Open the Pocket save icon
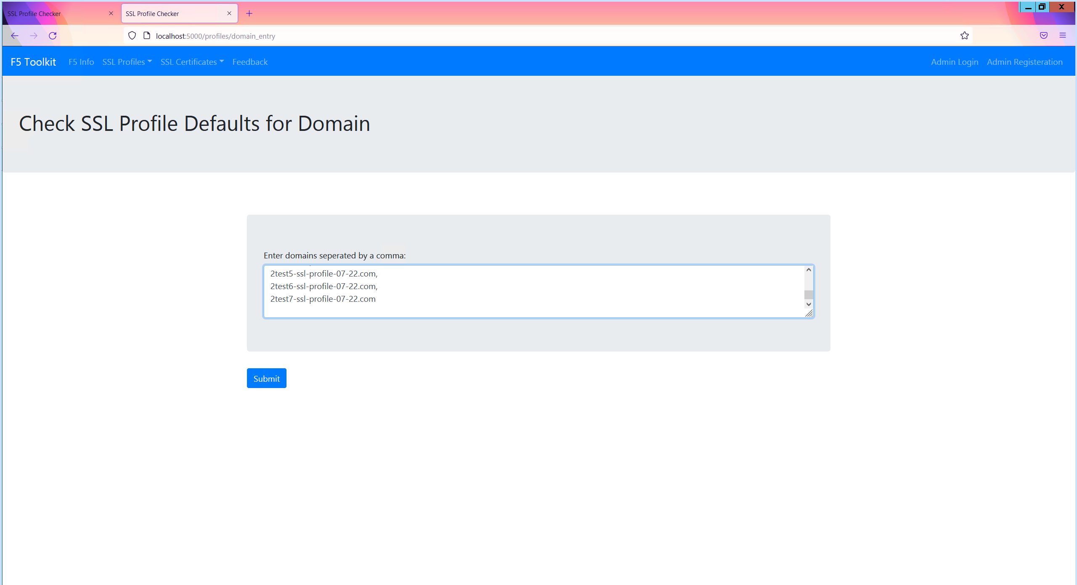1077x585 pixels. coord(1044,36)
